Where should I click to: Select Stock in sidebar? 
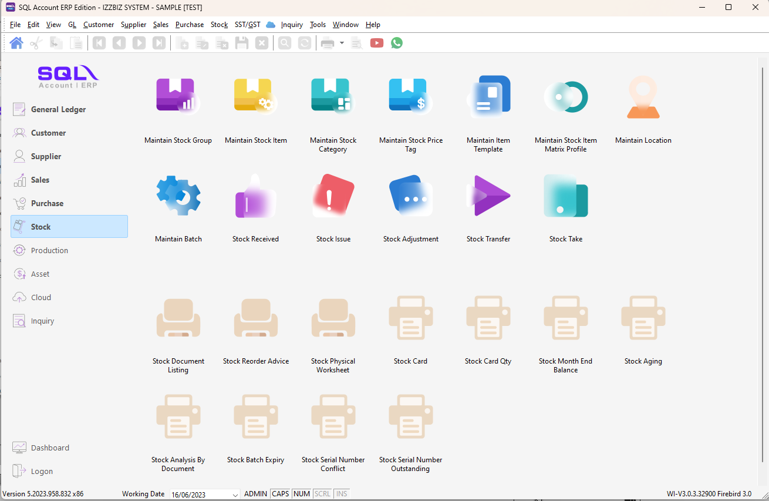coord(69,227)
